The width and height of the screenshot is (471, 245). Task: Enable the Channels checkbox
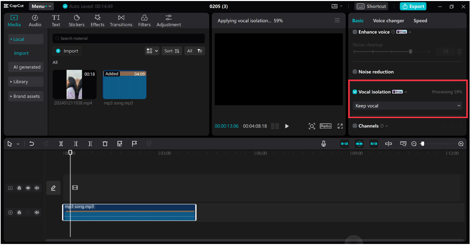click(355, 126)
